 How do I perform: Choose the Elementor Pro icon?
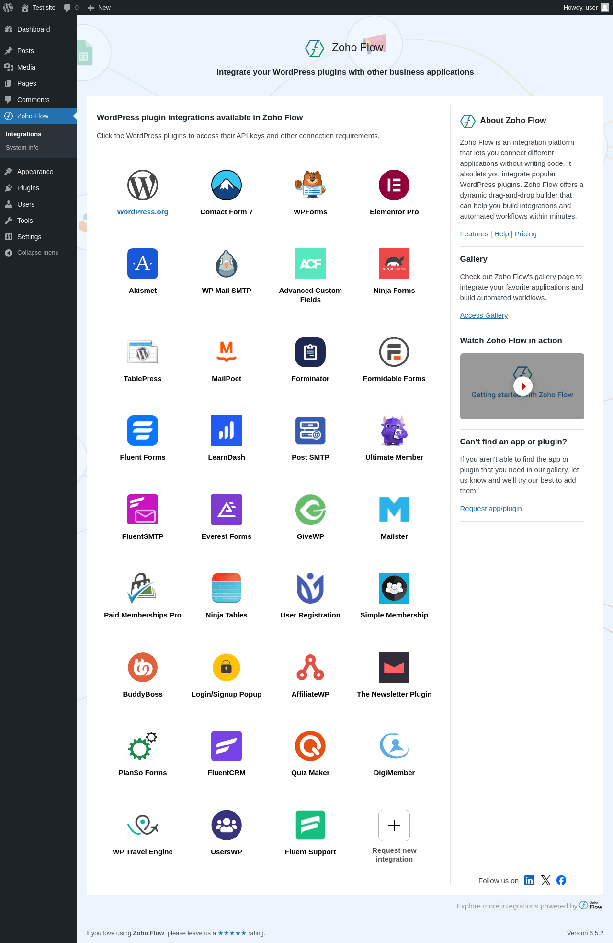tap(394, 185)
